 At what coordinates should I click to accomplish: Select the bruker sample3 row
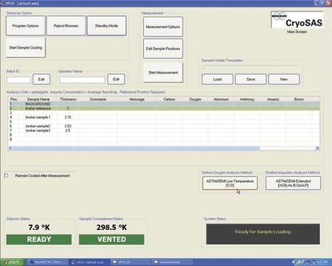(x=164, y=130)
